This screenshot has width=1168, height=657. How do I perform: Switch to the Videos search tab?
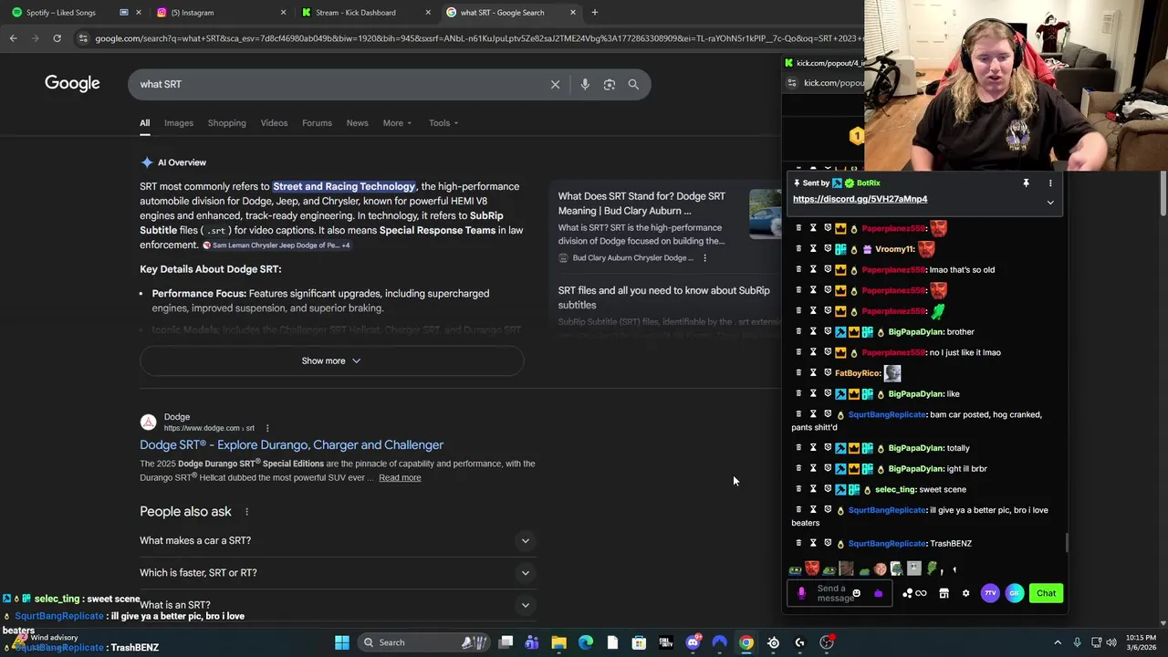pyautogui.click(x=274, y=123)
